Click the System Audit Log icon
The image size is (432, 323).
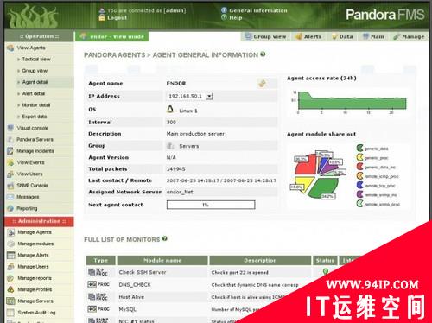point(10,313)
